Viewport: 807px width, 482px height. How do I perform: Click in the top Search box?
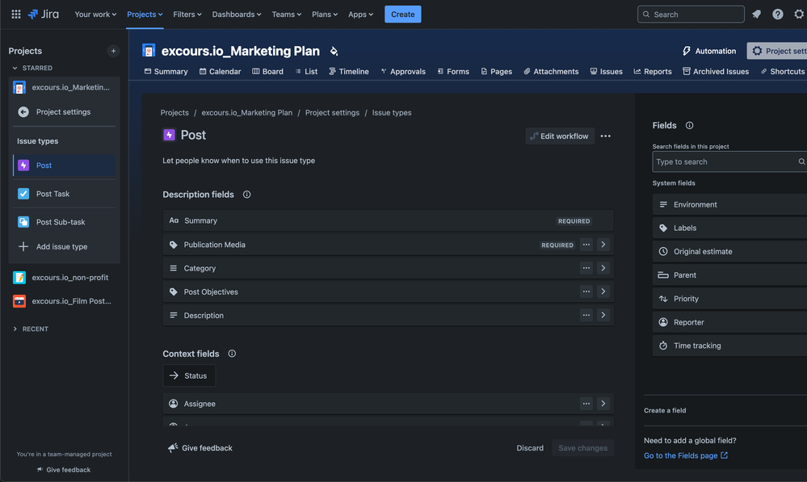[x=691, y=15]
